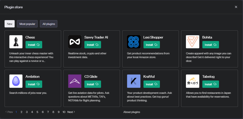Click 'Search millions of jobs near you' text
Image resolution: width=243 pixels, height=119 pixels.
tap(28, 93)
